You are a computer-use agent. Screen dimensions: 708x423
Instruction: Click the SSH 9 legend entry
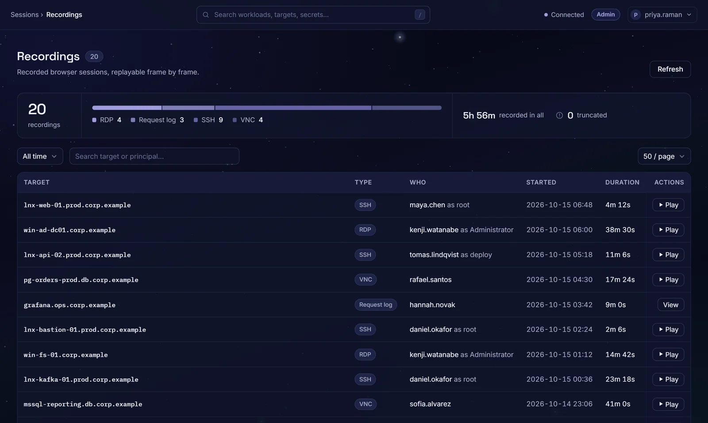point(208,120)
